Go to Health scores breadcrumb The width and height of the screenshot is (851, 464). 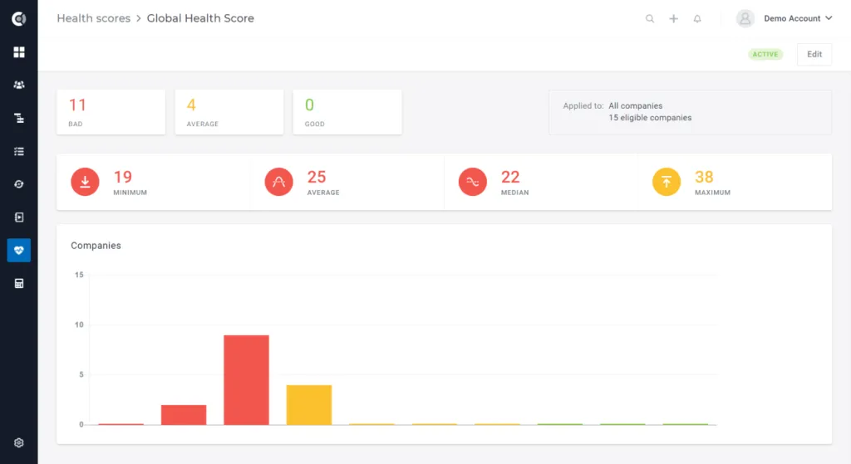click(94, 18)
